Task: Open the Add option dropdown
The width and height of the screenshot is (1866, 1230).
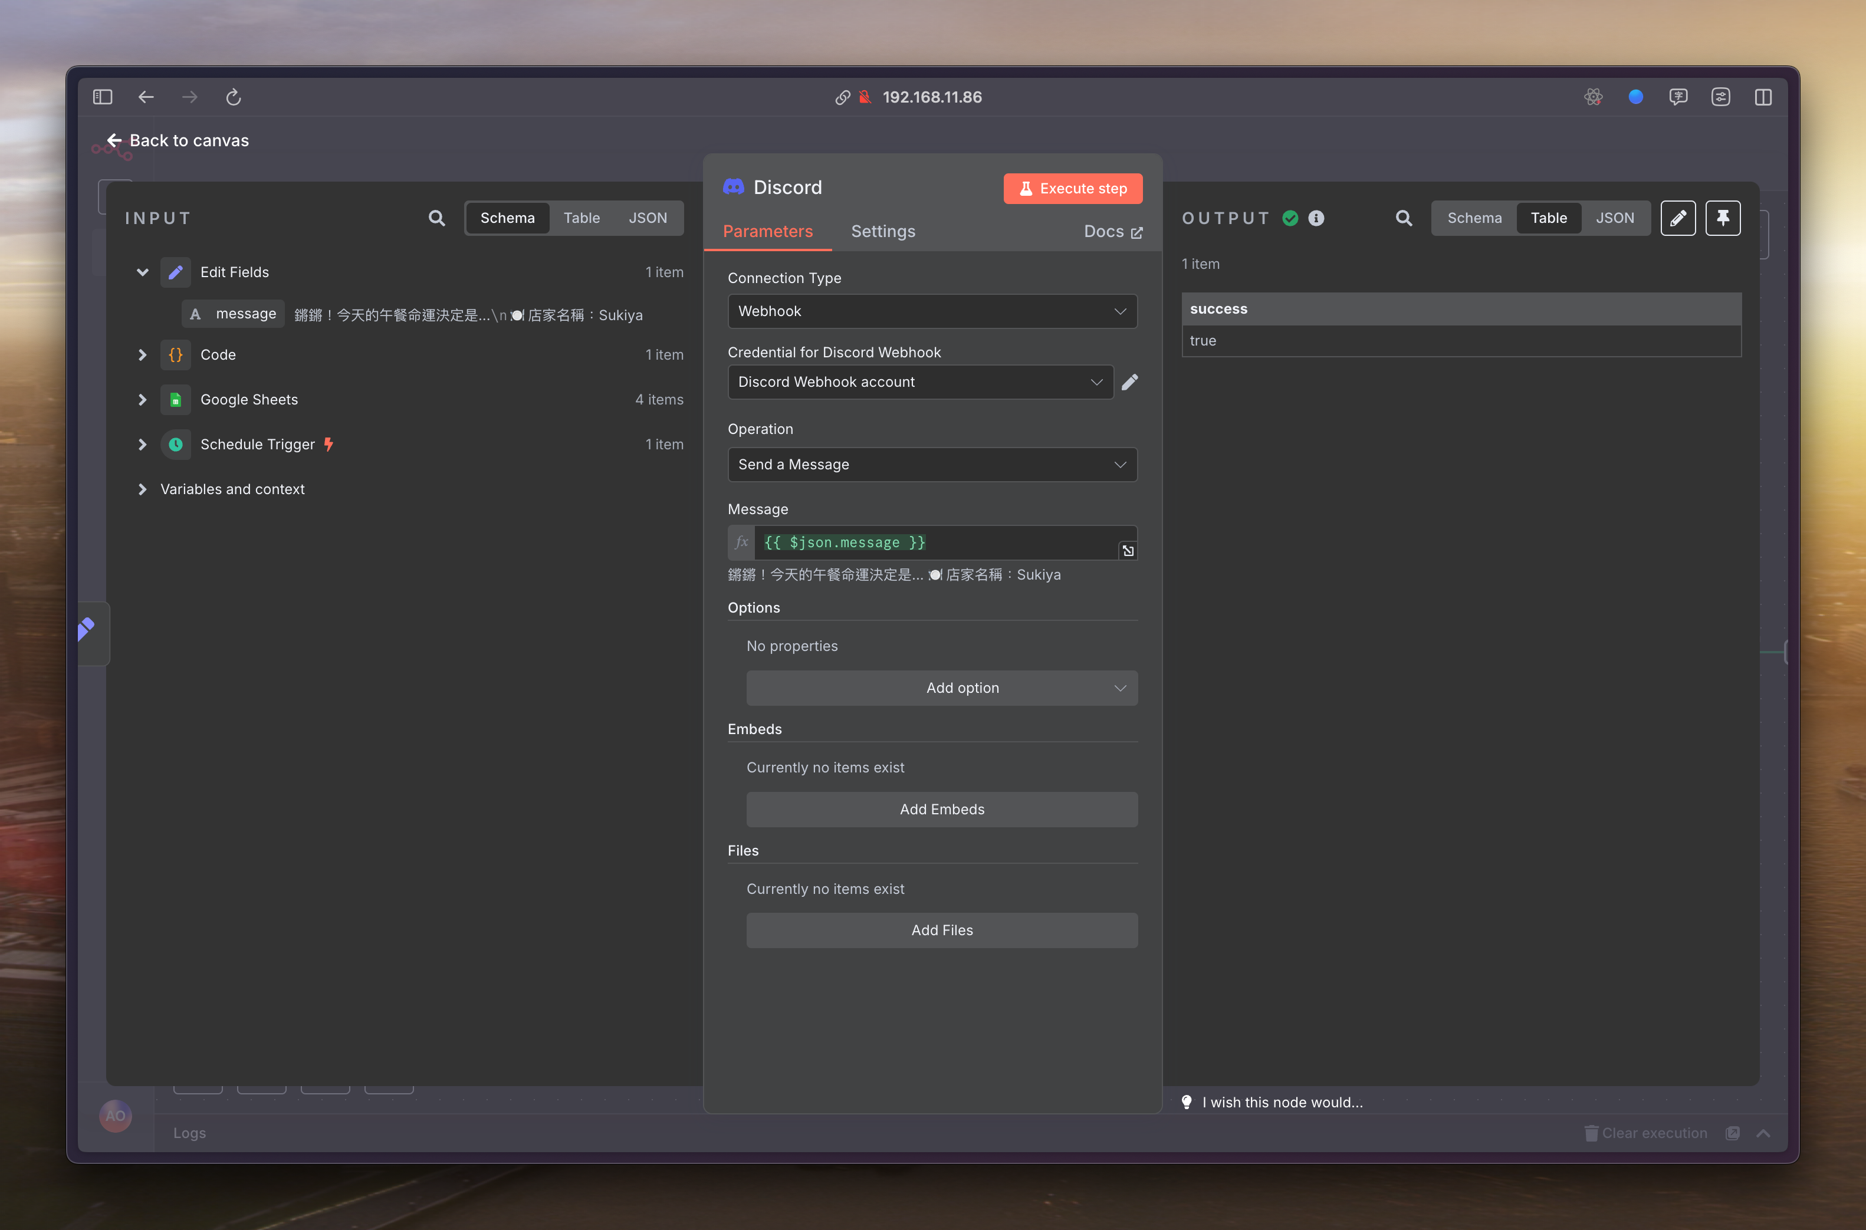Action: click(x=941, y=688)
